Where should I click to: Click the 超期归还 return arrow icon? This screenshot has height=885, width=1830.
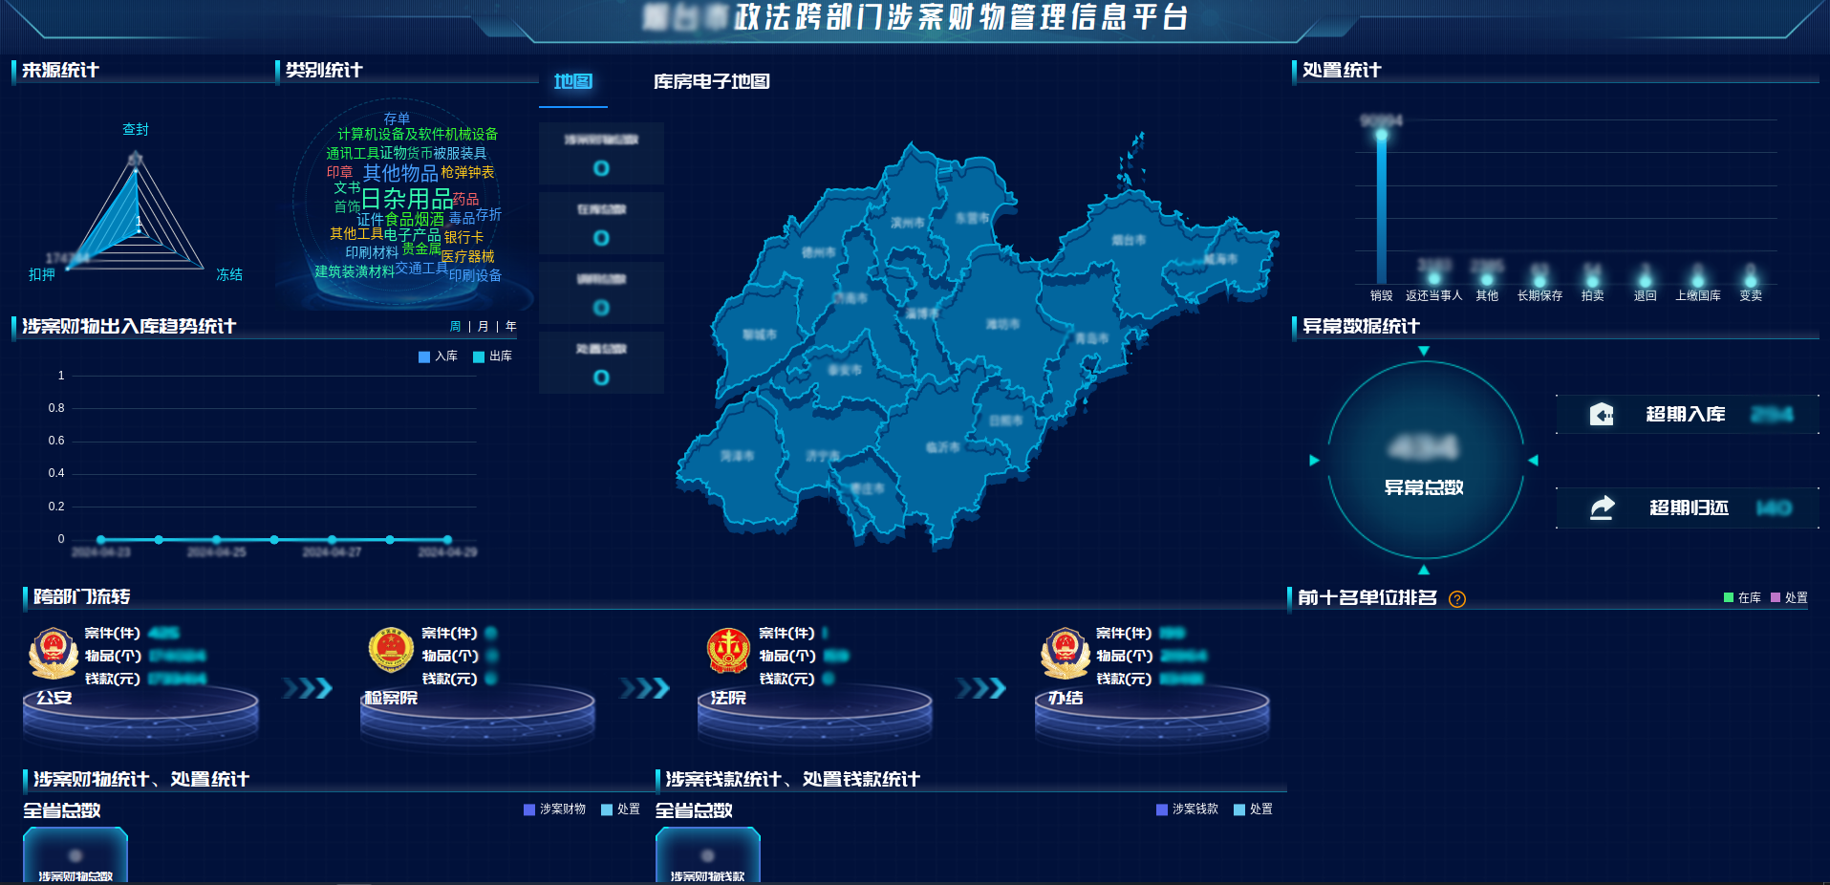click(x=1602, y=507)
